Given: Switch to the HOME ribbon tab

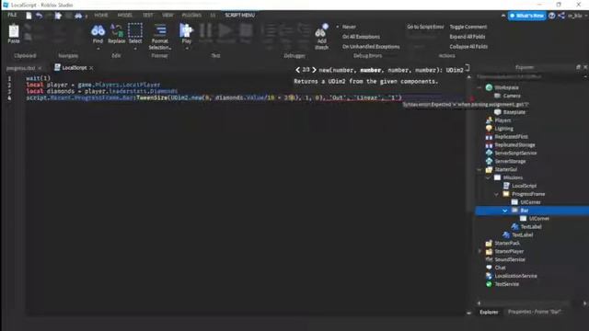Looking at the screenshot, I should coord(101,15).
